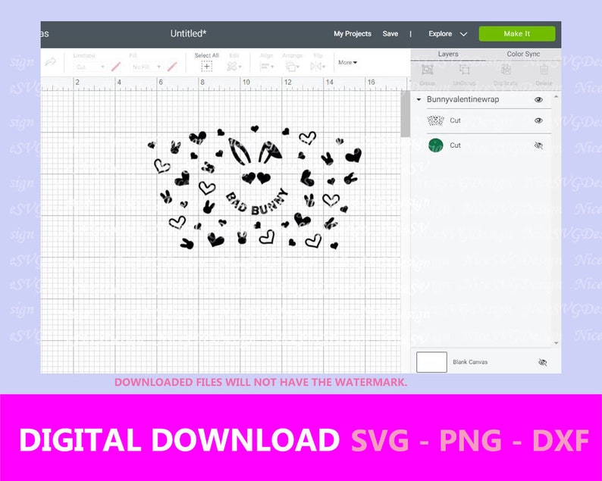The width and height of the screenshot is (602, 481).
Task: Collapse the Bunnyvalentinewrap group
Action: (419, 100)
